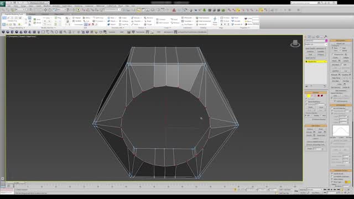Open the Modifiers menu
Screen dimensions: 354x199
tap(47, 6)
